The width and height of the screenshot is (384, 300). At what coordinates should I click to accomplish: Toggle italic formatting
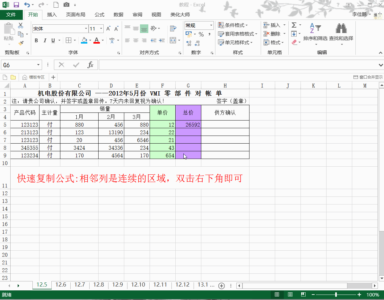coord(45,40)
